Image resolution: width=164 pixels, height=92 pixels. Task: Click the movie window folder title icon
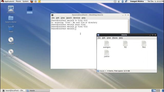pos(98,35)
